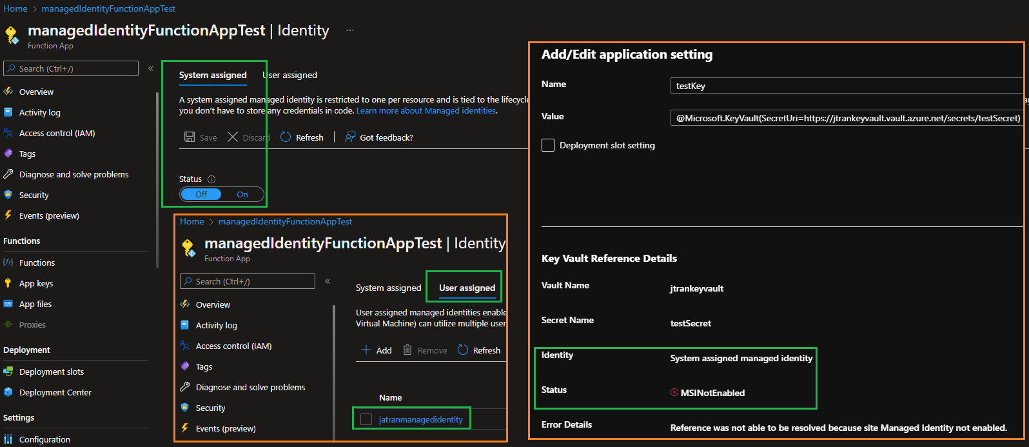Open Security in the inset panel sidebar
Image resolution: width=1029 pixels, height=447 pixels.
point(210,408)
